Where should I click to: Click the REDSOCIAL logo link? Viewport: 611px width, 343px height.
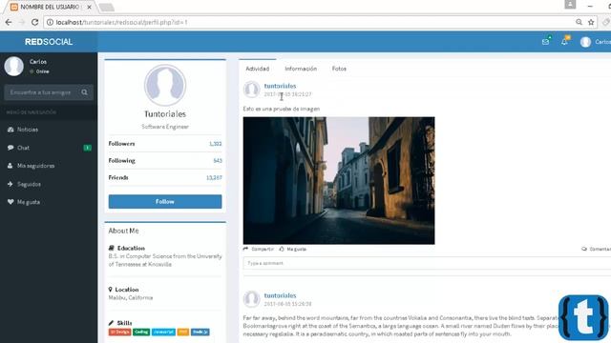click(x=49, y=42)
